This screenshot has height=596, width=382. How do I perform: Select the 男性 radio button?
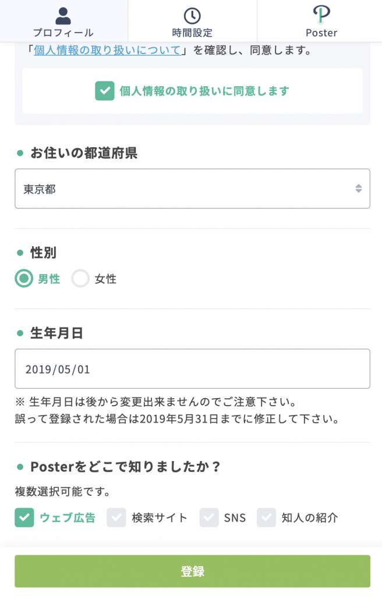pyautogui.click(x=24, y=279)
